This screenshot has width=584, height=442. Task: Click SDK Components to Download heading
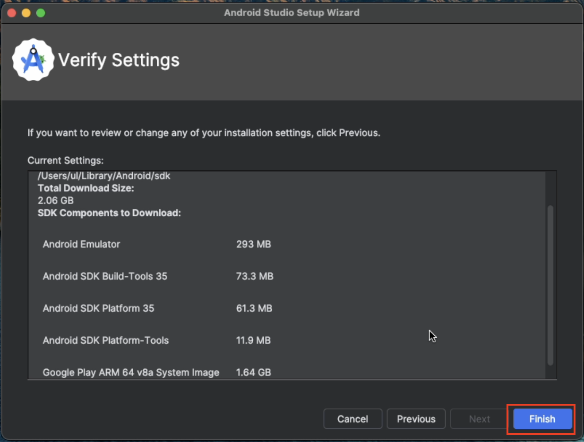109,213
